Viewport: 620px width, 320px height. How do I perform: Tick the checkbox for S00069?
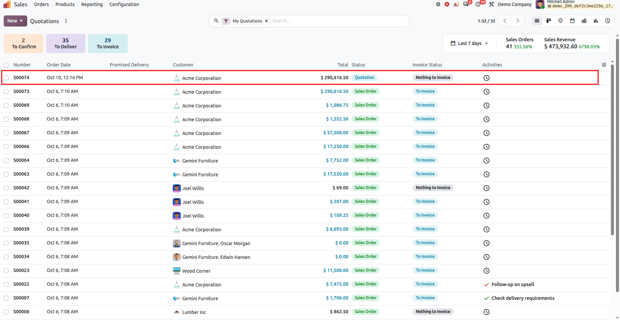coord(6,105)
